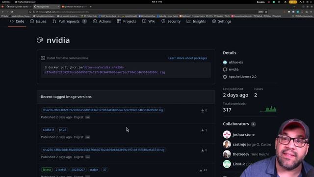Click the browser reload button
The image size is (314, 177).
tap(12, 12)
